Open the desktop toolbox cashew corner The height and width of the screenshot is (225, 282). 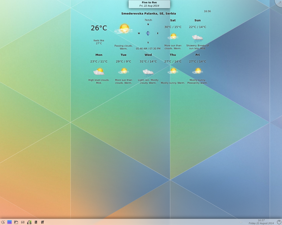279,2
